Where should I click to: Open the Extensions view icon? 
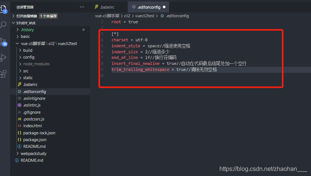(x=3, y=74)
